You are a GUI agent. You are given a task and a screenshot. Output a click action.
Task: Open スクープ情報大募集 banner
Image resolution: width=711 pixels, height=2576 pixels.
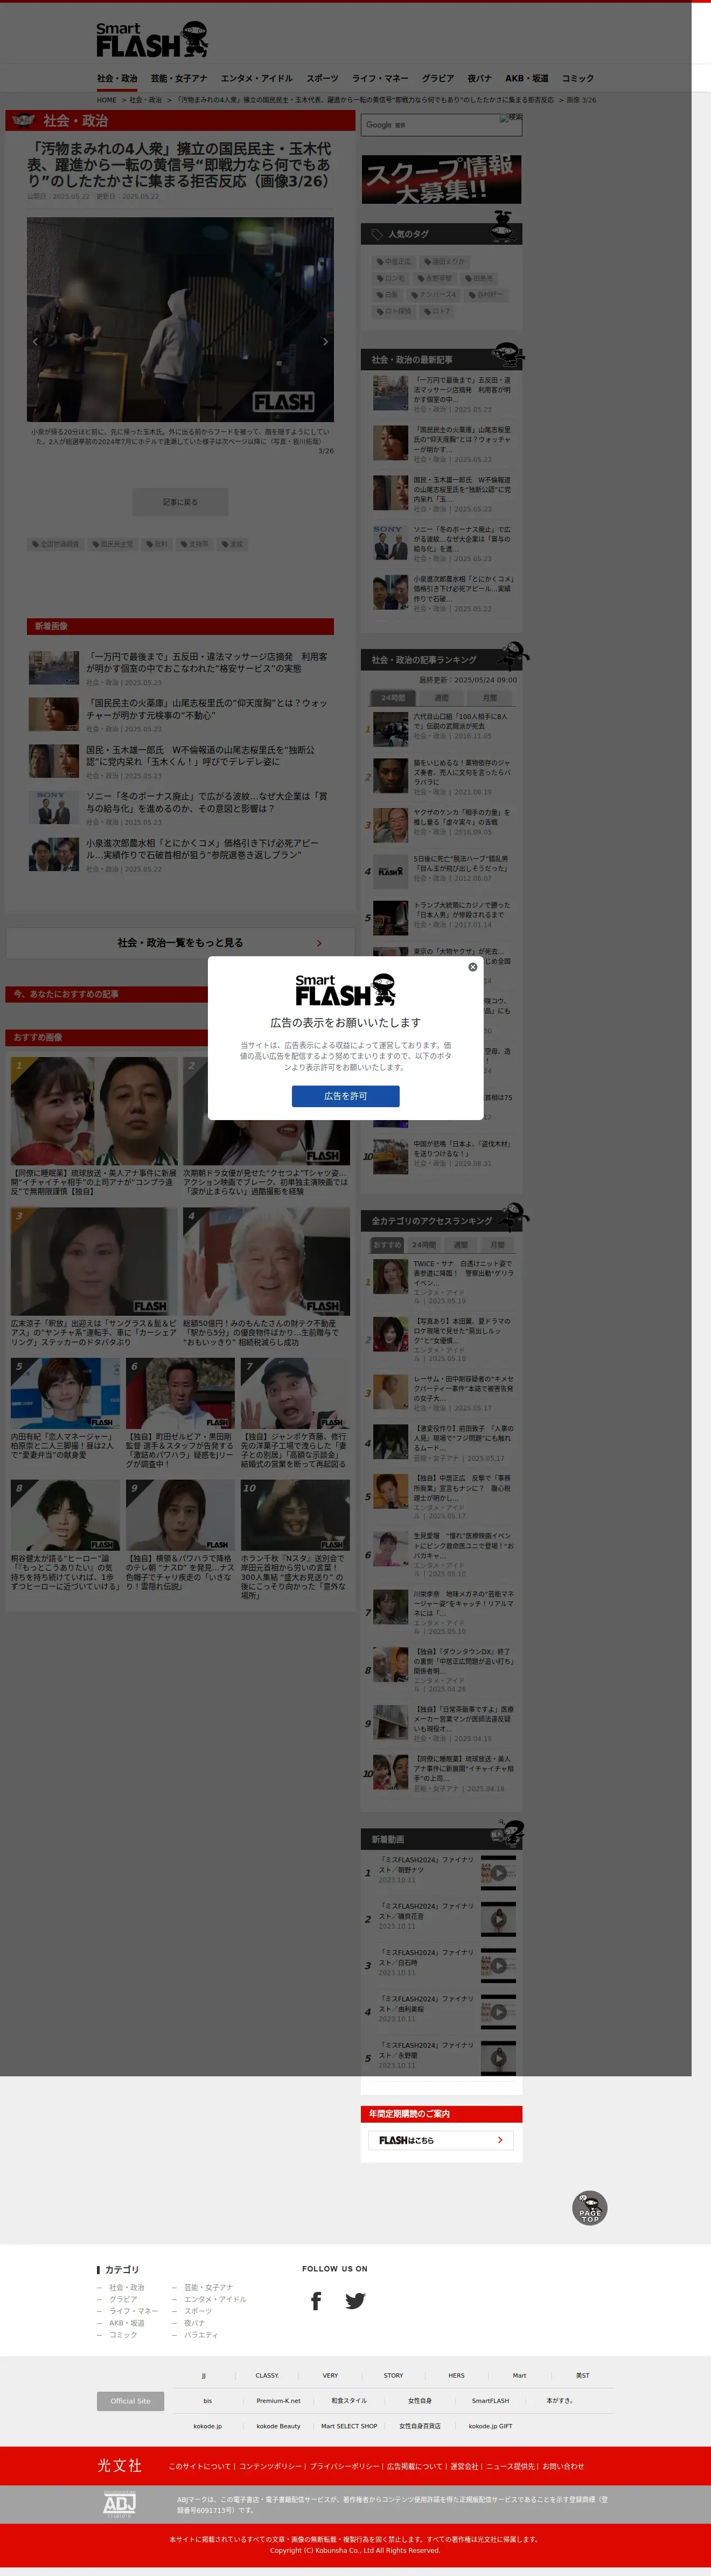[x=441, y=180]
